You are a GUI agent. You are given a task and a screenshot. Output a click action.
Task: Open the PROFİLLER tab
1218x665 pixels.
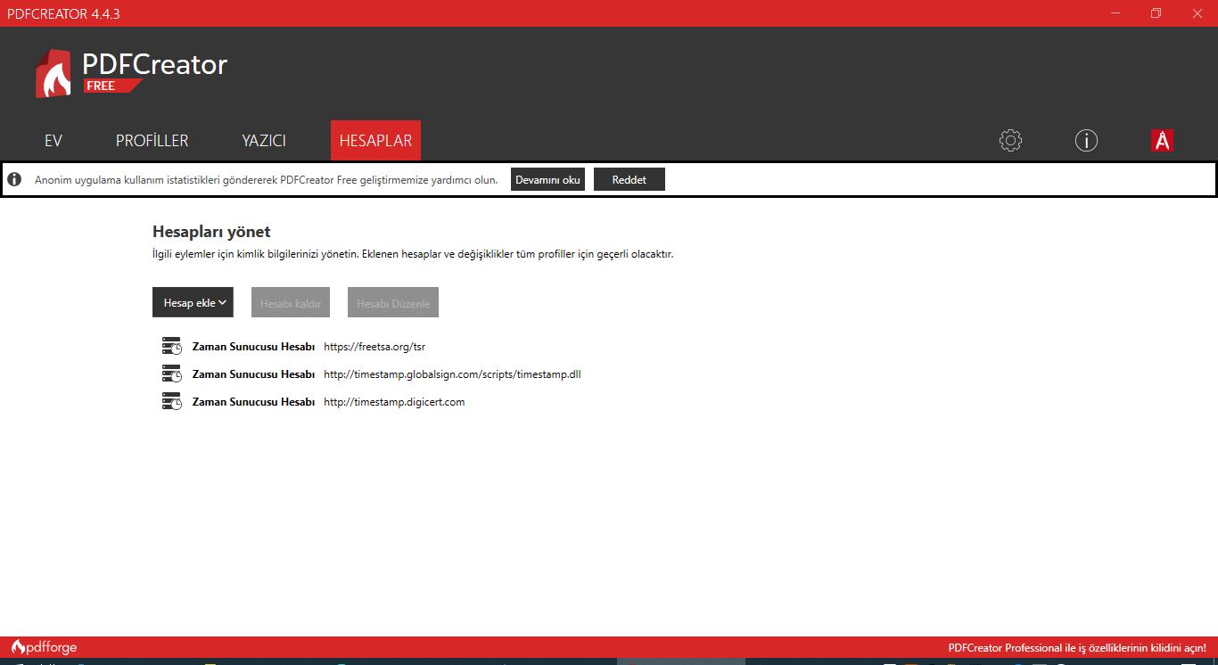tap(152, 141)
